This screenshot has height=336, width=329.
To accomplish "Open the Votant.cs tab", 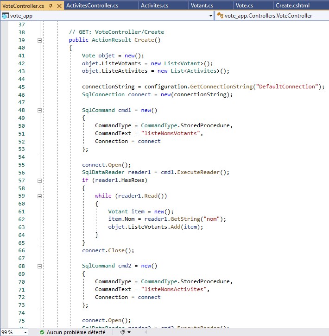I will coord(202,6).
